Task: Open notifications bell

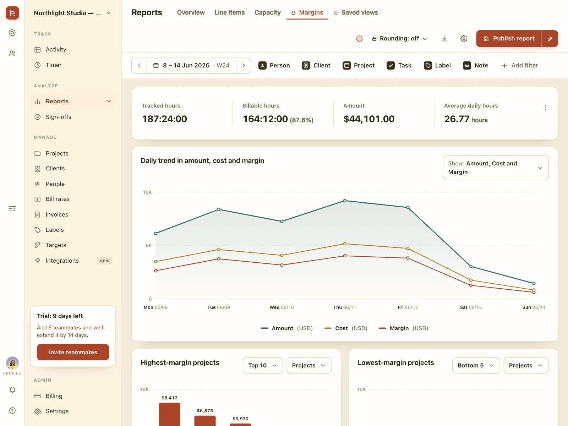Action: tap(12, 390)
